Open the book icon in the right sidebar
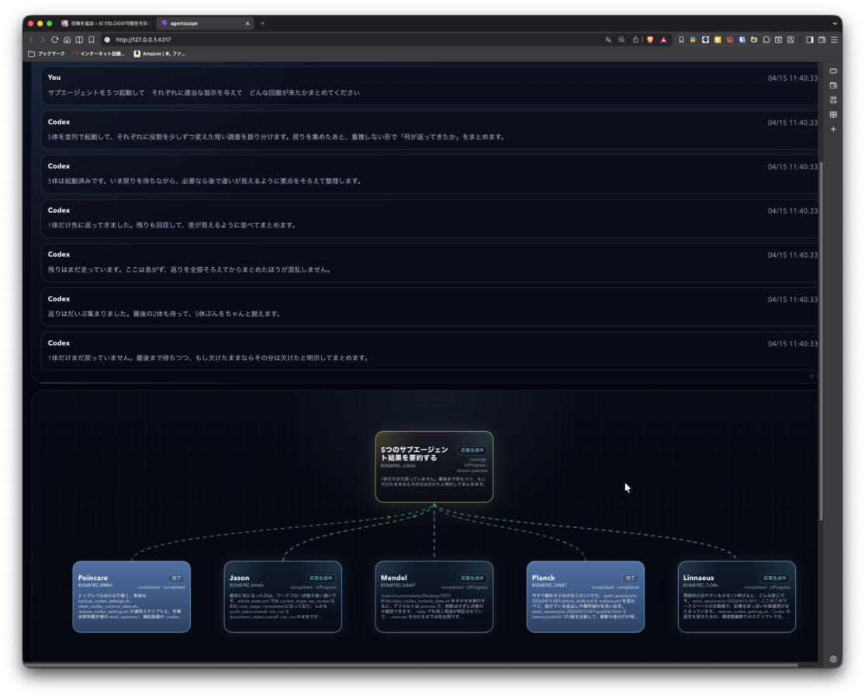 click(x=833, y=114)
